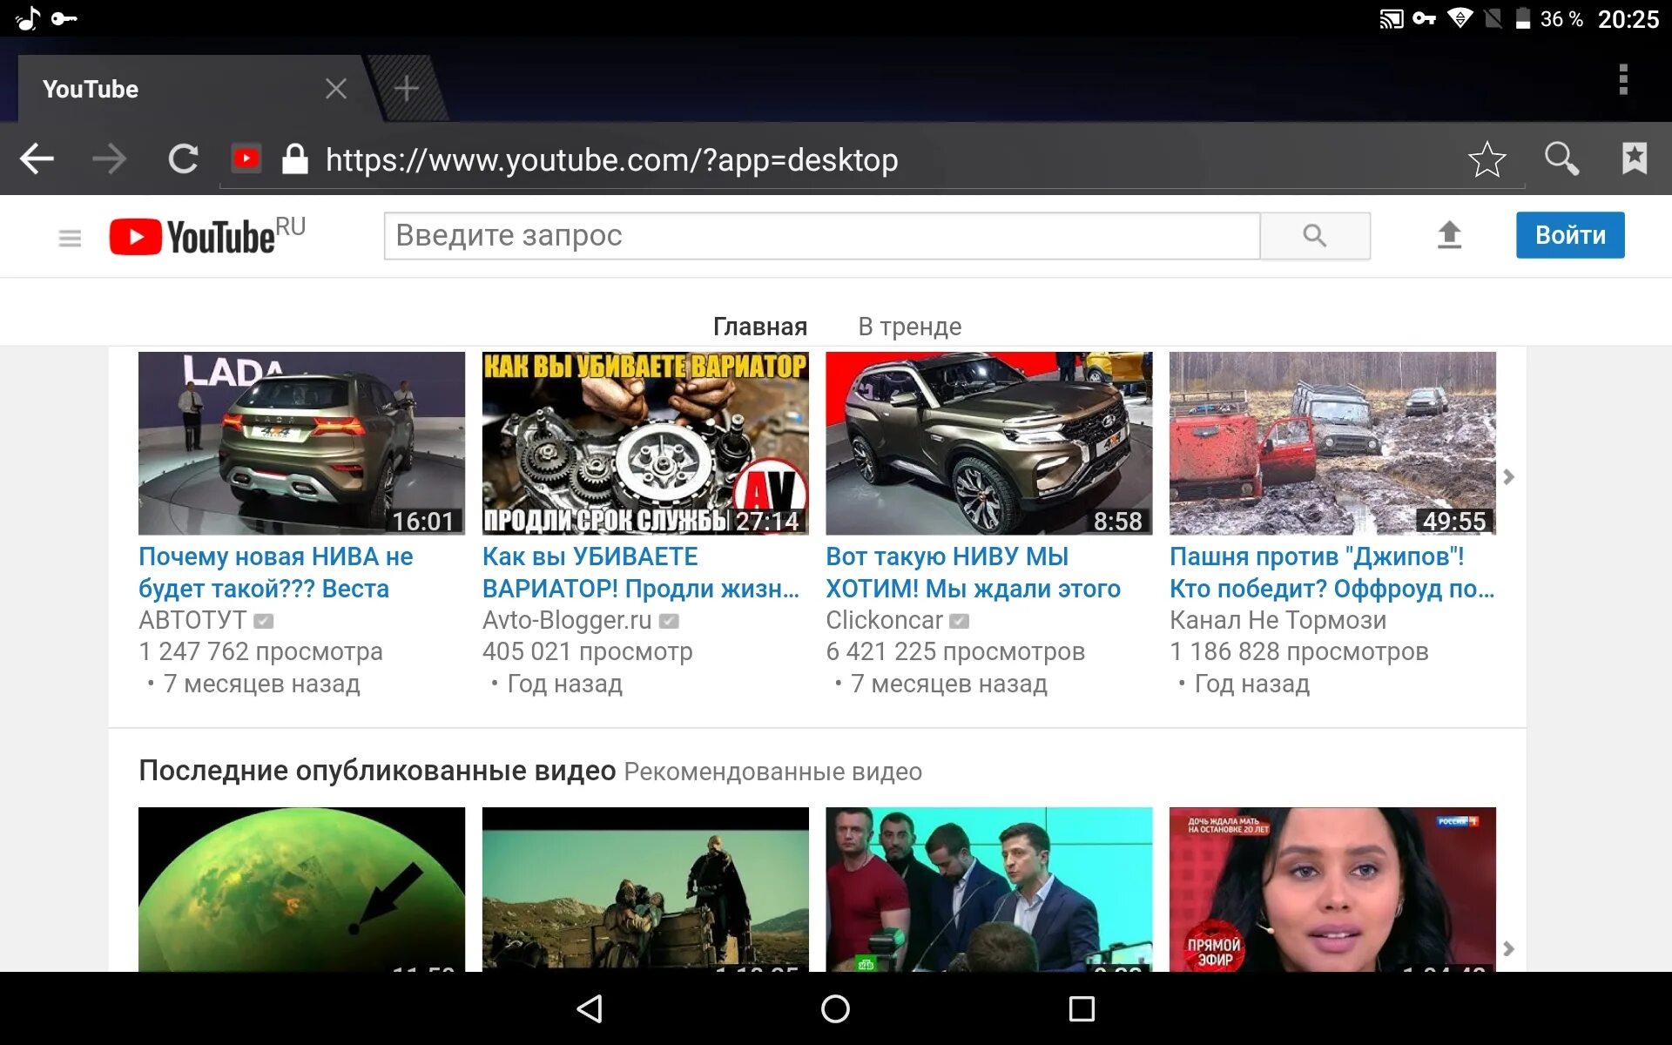Click the upload video icon
Viewport: 1672px width, 1045px height.
click(1449, 233)
